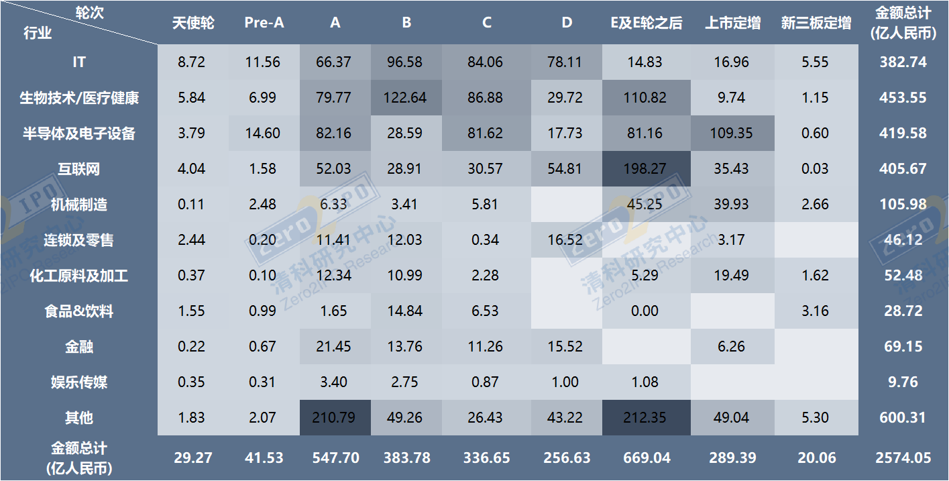Select the grand total 2574.05 cell
This screenshot has height=481, width=949.
[x=903, y=458]
